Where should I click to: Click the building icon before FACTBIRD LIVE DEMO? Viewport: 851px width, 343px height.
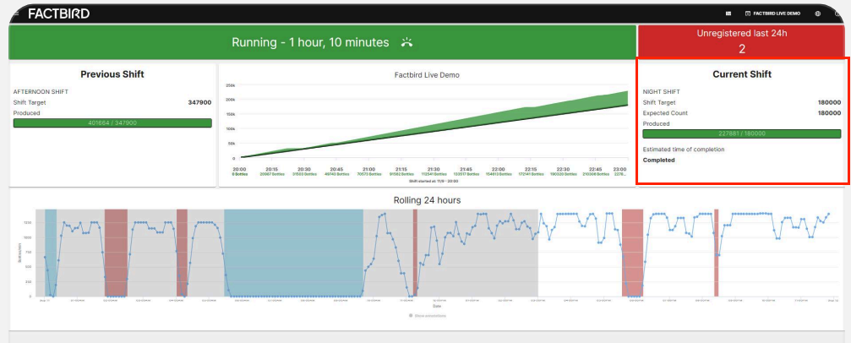pyautogui.click(x=748, y=14)
